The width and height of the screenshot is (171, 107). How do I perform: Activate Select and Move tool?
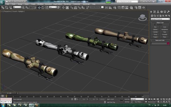(39, 7)
